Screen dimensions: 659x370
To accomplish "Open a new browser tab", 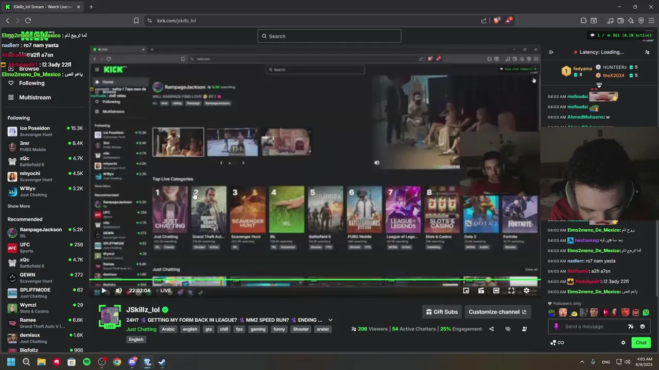I will click(x=91, y=7).
